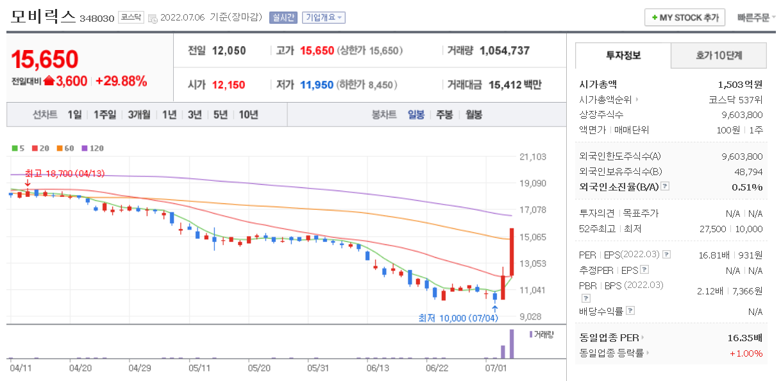Click the stock code 348030
Viewport: 781px width, 381px height.
97,19
